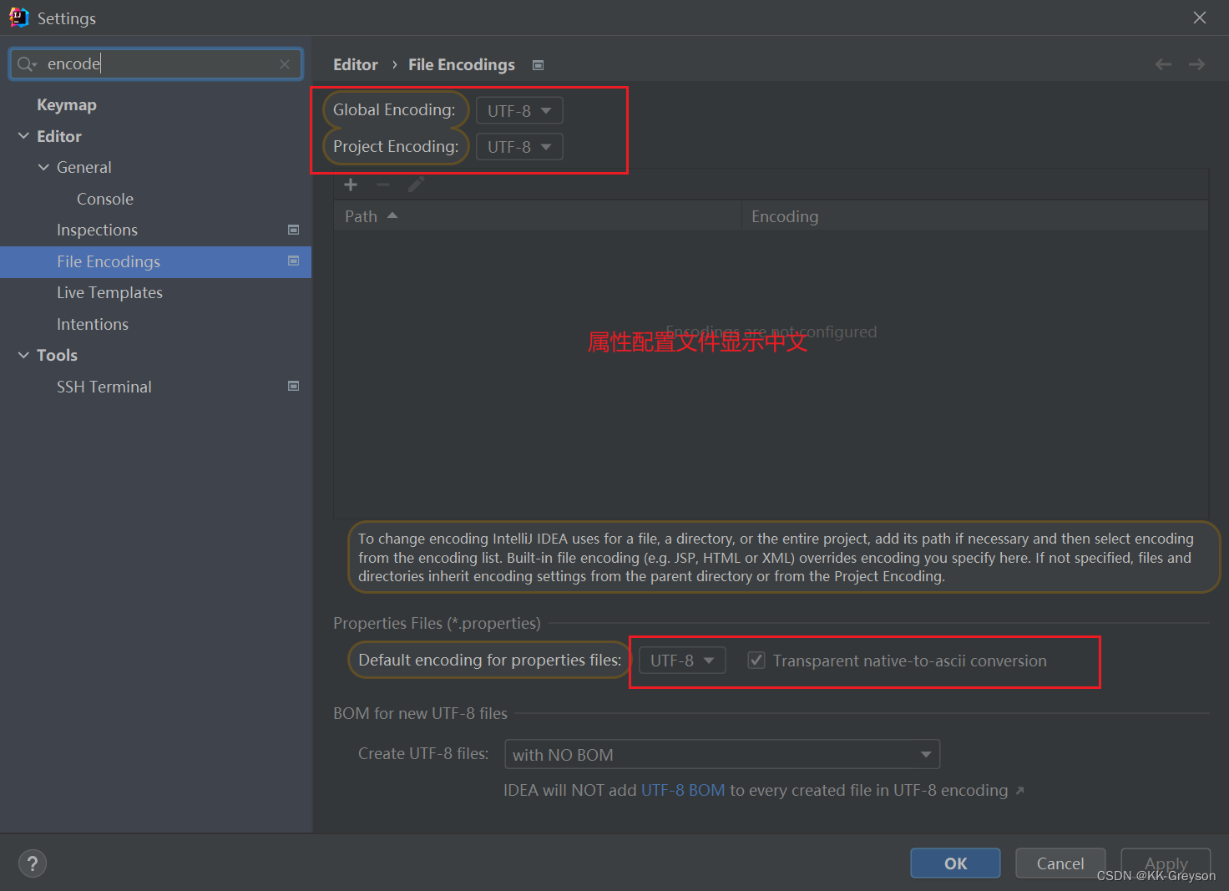Open Default encoding for properties files dropdown
This screenshot has height=891, width=1229.
pyautogui.click(x=682, y=661)
